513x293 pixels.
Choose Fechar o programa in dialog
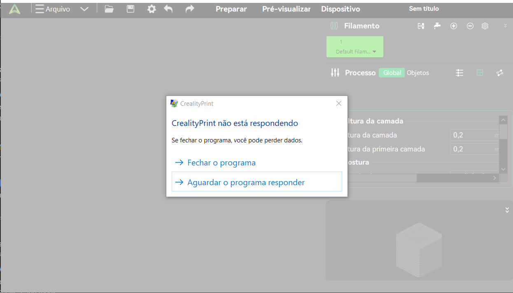click(x=257, y=163)
